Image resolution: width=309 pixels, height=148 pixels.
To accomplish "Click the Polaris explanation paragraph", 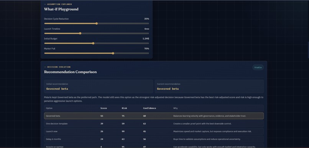I will pos(154,99).
